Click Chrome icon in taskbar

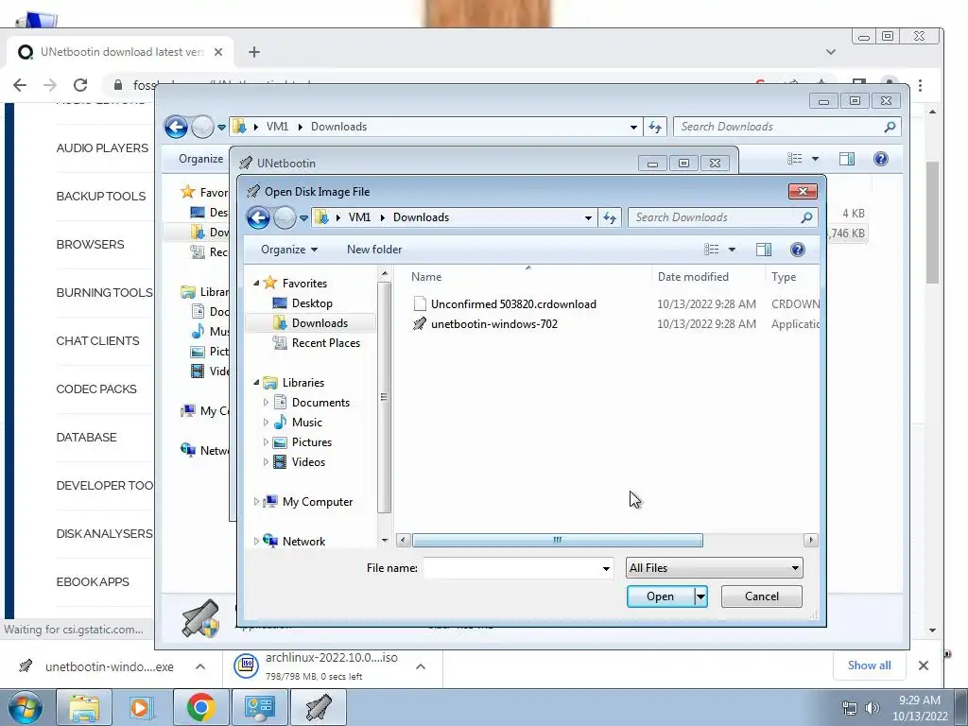coord(200,707)
